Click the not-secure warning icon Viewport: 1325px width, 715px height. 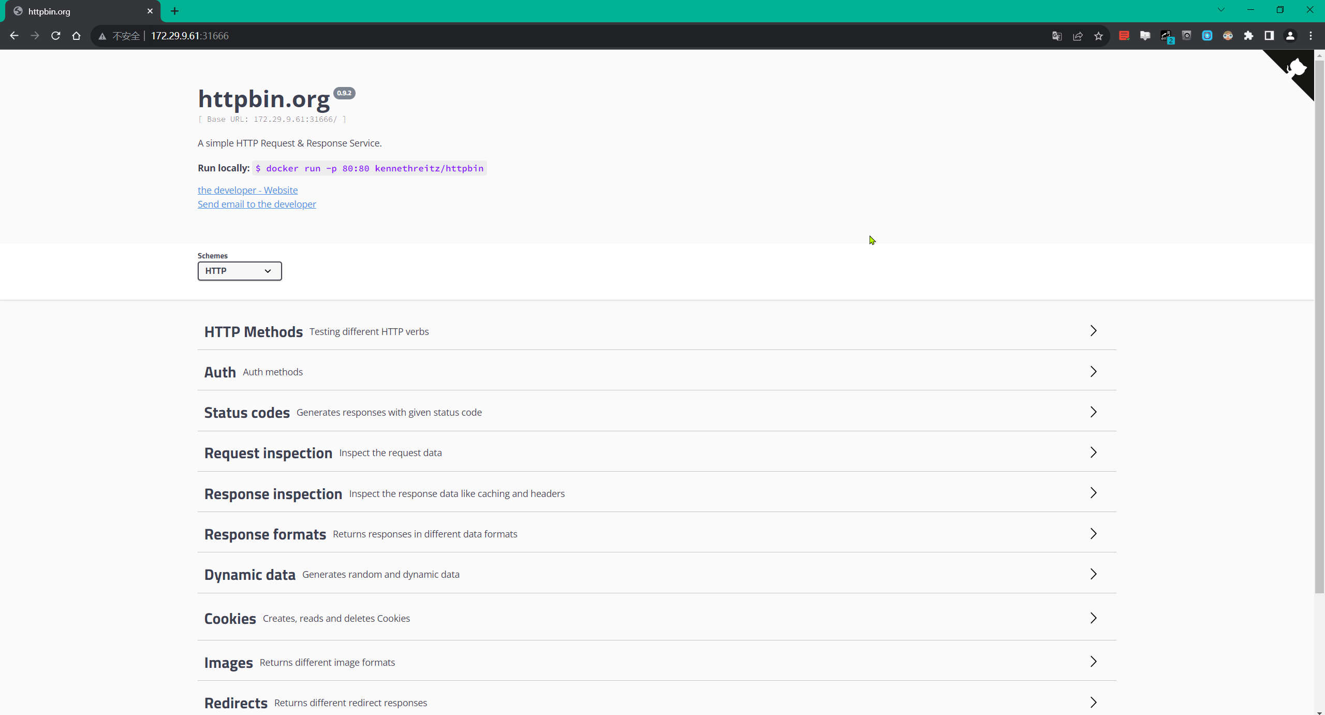point(102,36)
